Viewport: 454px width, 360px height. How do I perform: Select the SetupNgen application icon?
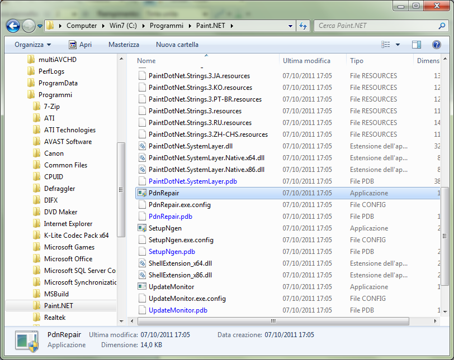click(x=142, y=228)
